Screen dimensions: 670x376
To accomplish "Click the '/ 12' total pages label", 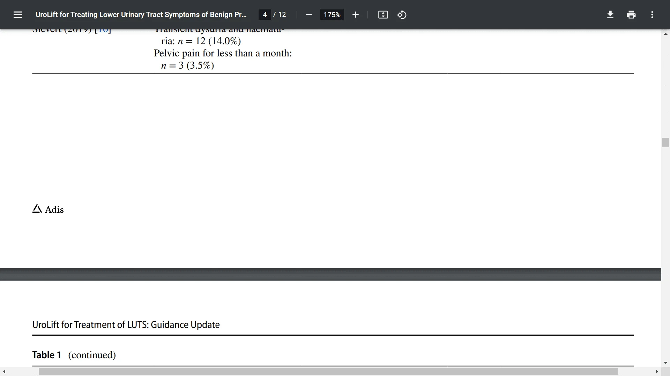I will point(280,15).
